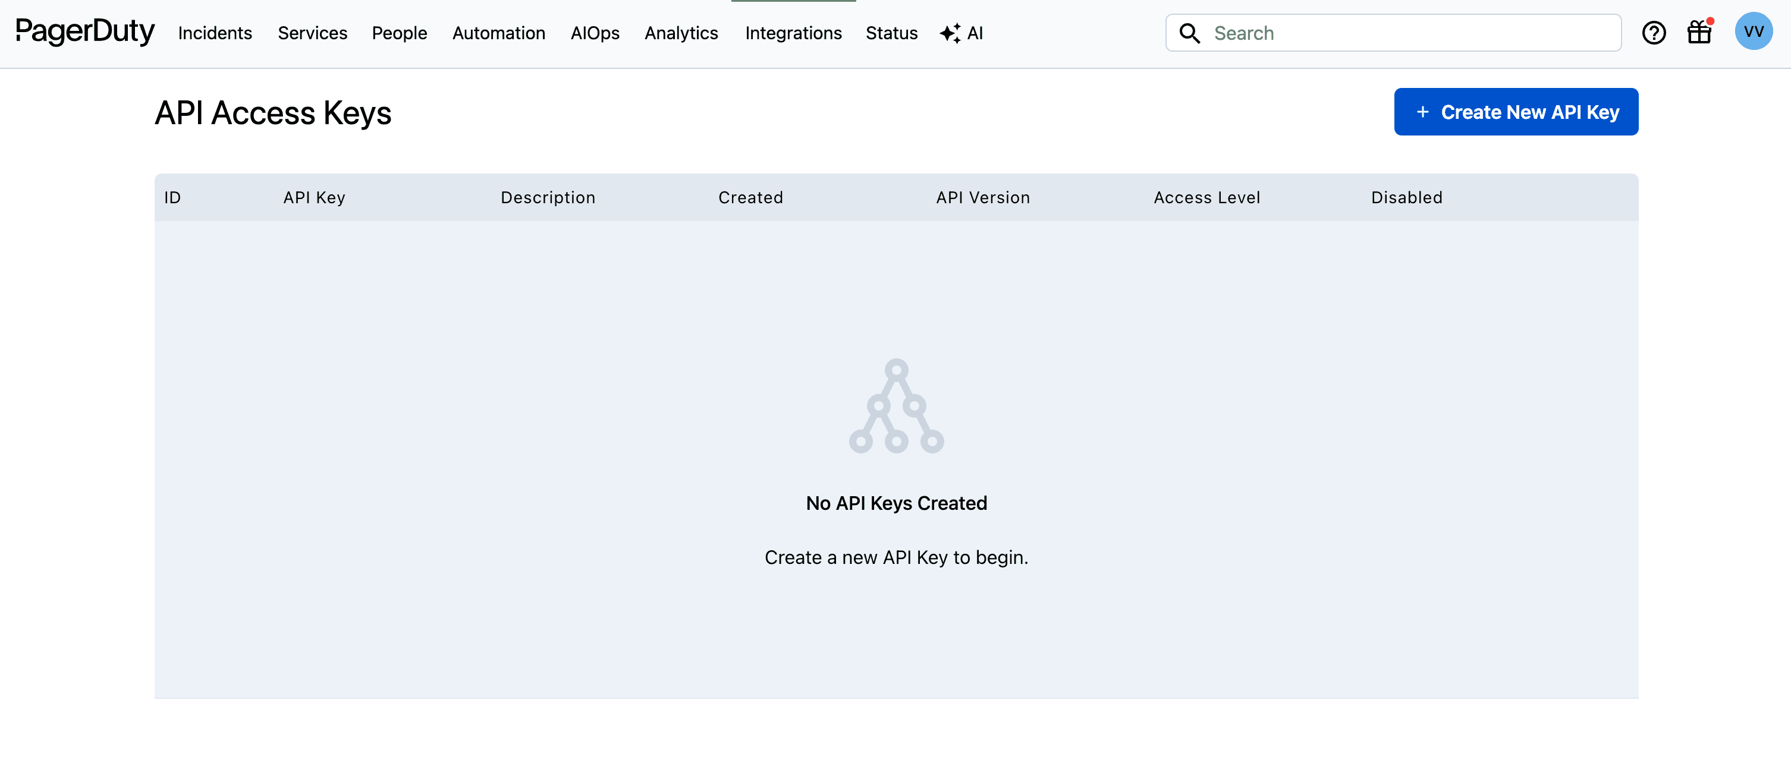Focus the Search input field

coord(1393,33)
